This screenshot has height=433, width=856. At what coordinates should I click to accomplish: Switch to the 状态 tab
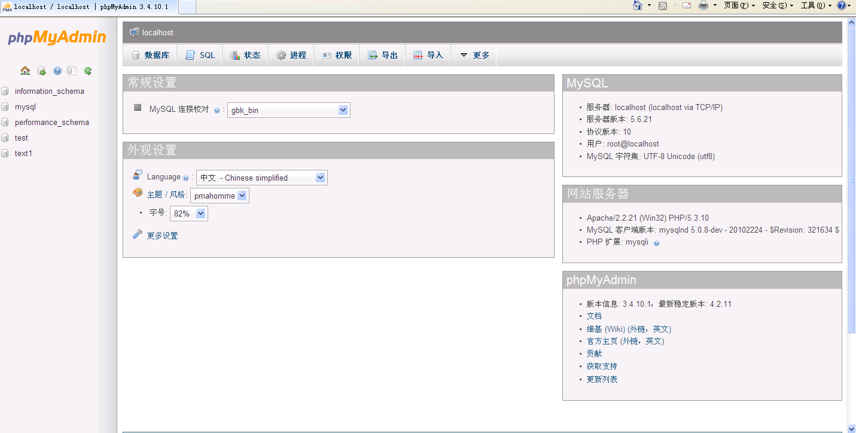click(245, 55)
